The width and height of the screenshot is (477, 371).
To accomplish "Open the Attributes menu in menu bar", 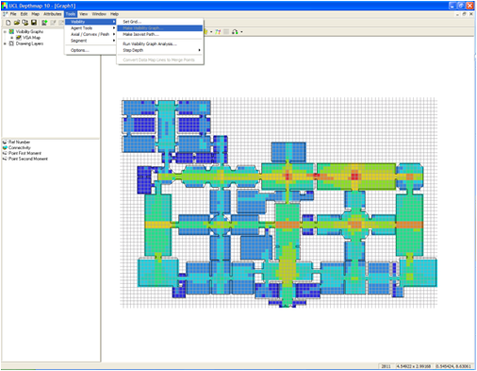I will coord(53,14).
